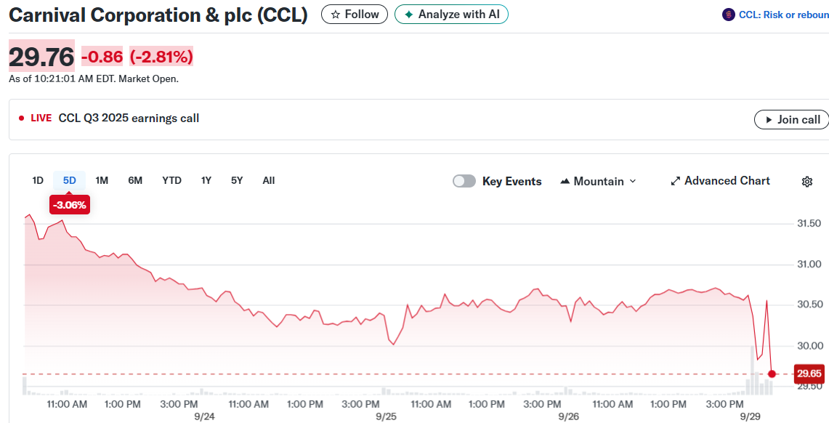Open the CCL Q3 2025 earnings call
829x423 pixels.
click(129, 118)
